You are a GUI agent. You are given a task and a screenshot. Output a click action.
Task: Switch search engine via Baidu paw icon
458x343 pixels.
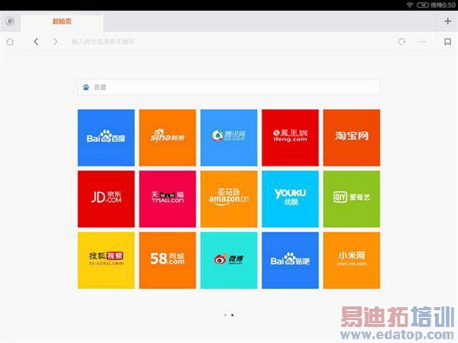click(x=85, y=87)
